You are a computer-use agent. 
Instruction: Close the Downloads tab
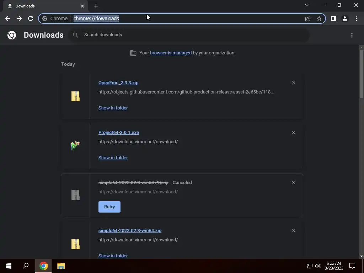click(x=82, y=6)
